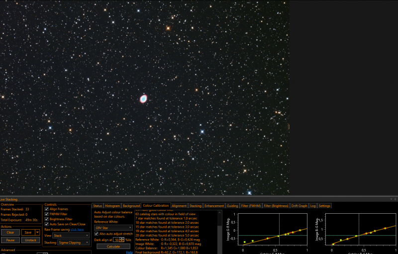The image size is (398, 254).
Task: Click the Pause button
Action: [10, 240]
